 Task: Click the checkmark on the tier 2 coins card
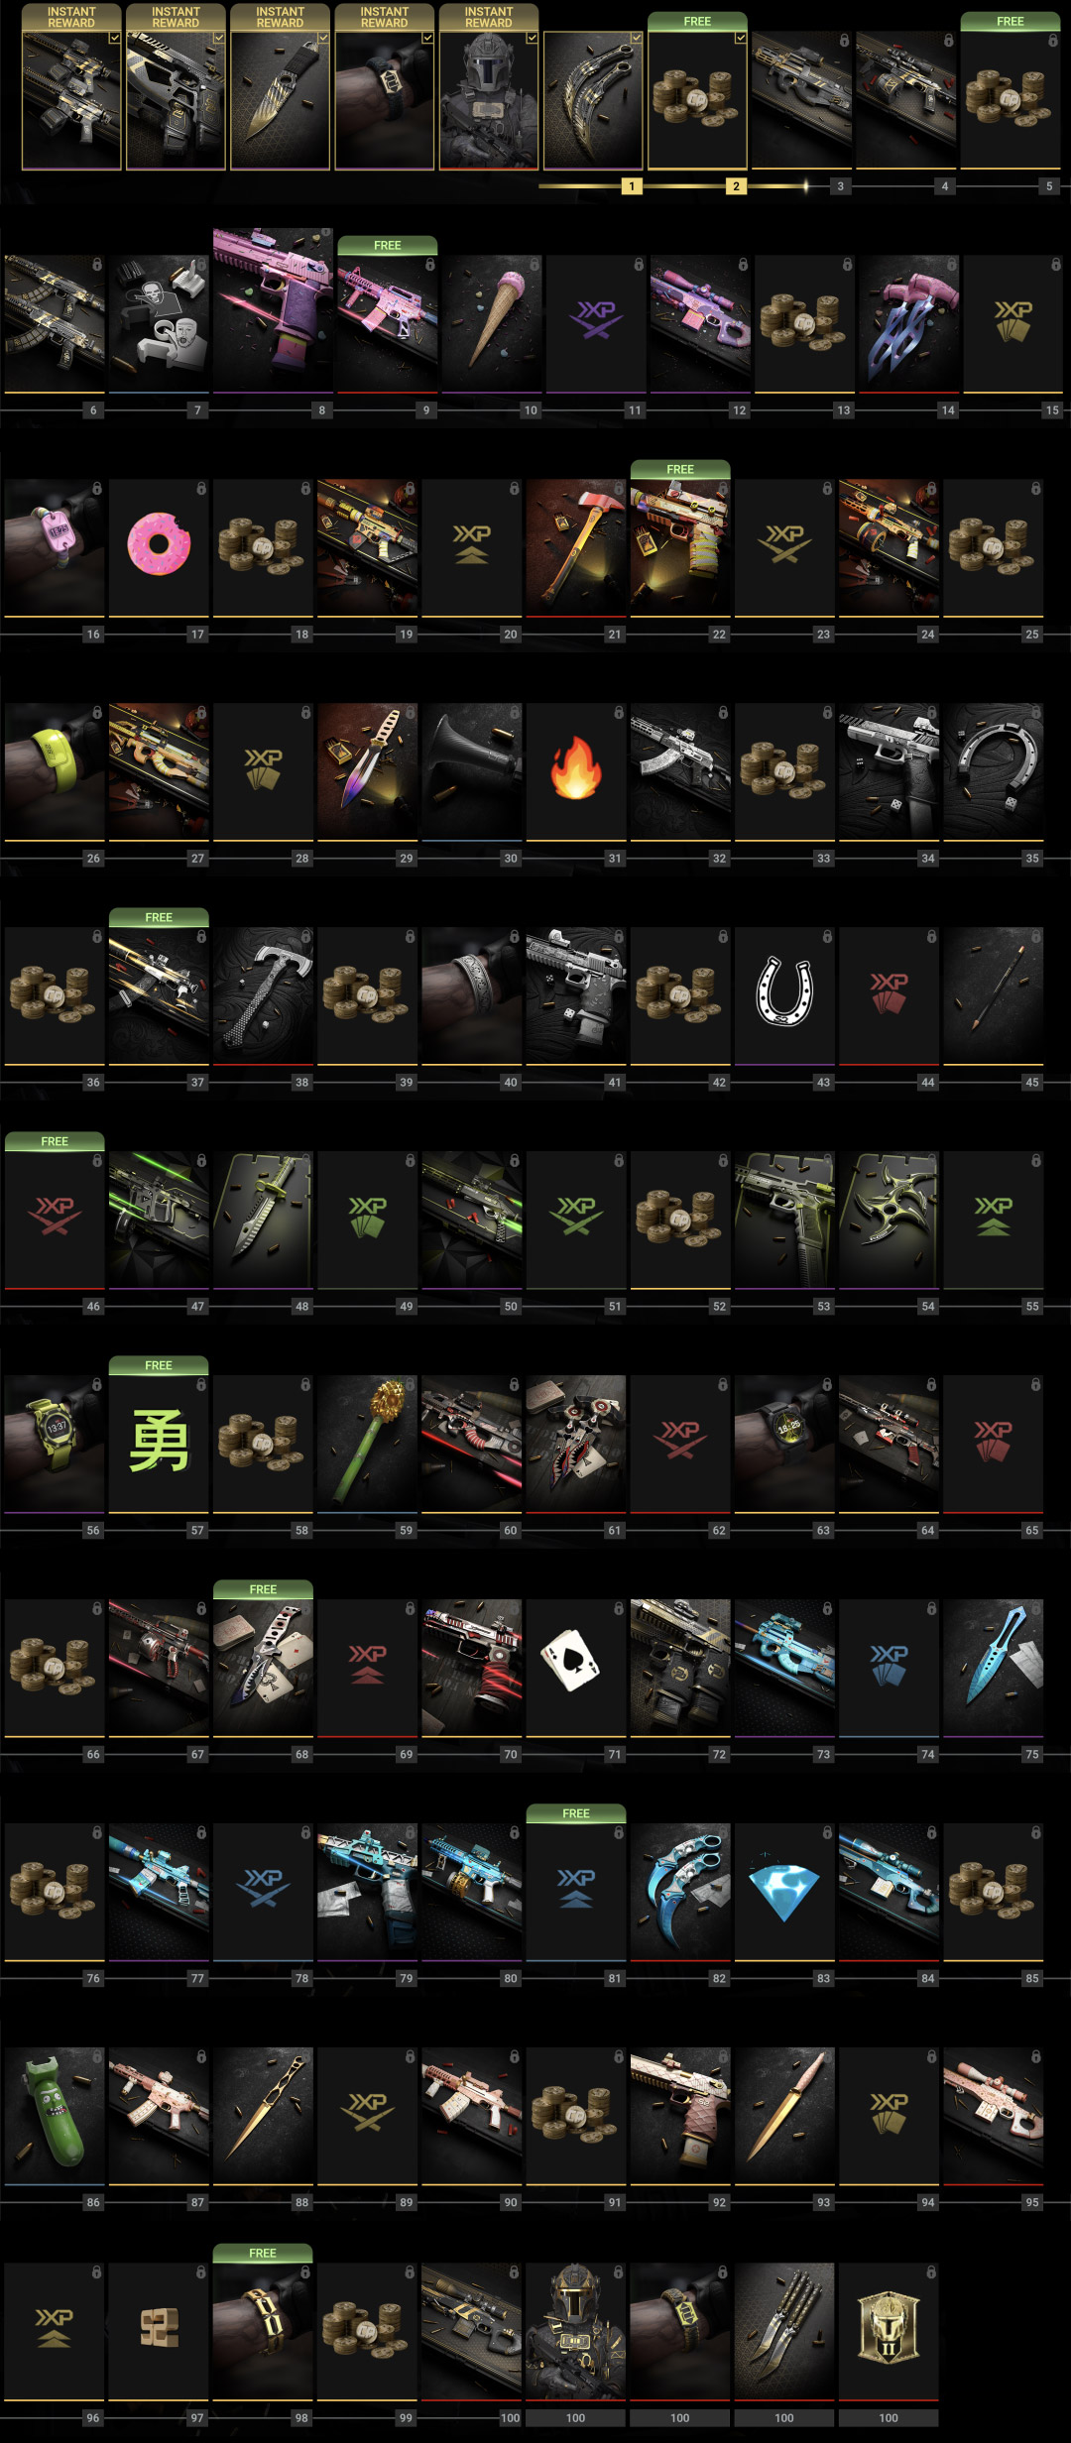[741, 38]
